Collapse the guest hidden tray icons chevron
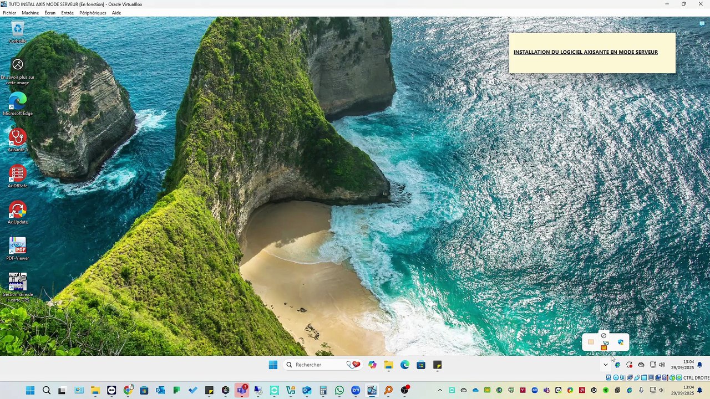 [605, 365]
